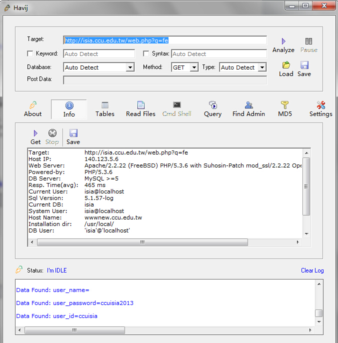Viewport: 338px width, 343px height.
Task: Click the Post Data field
Action: point(165,80)
